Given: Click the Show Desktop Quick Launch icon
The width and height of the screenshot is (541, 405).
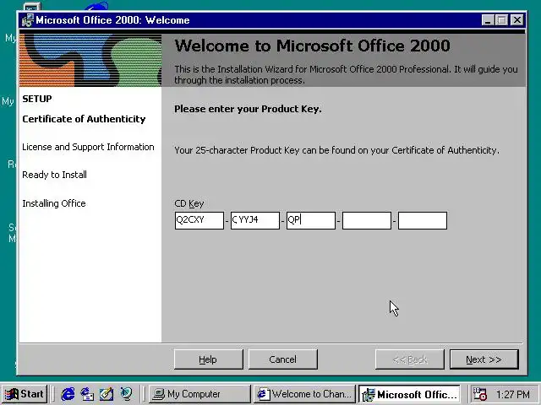Looking at the screenshot, I should click(107, 394).
